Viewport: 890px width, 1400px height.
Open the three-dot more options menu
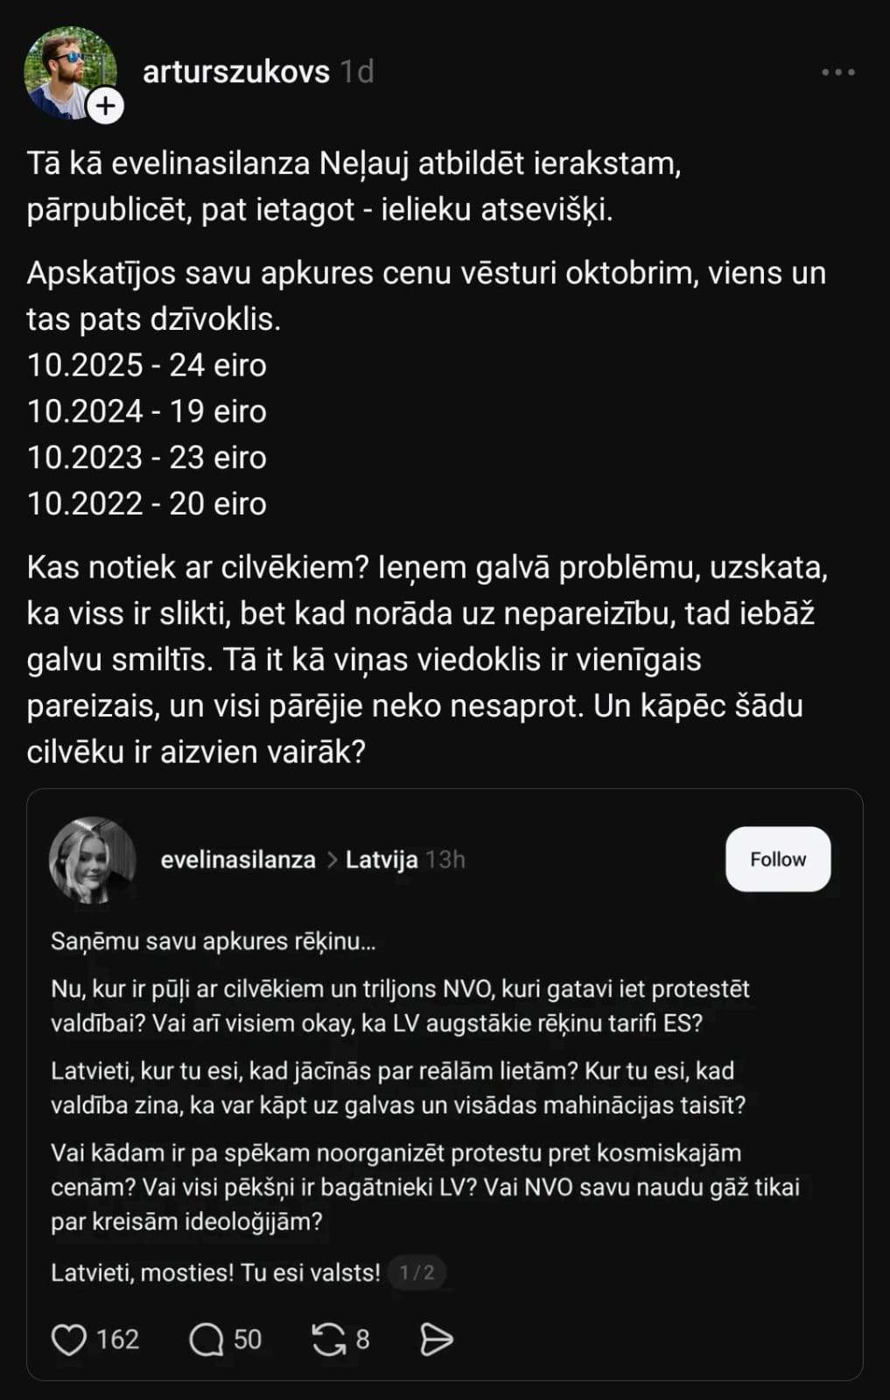(837, 73)
